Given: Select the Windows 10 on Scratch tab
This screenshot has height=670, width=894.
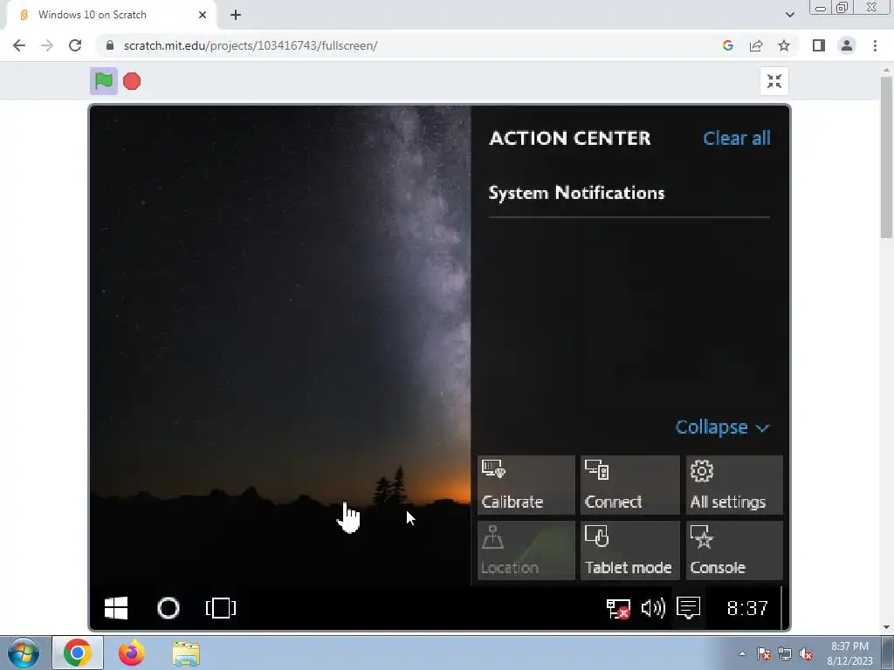Looking at the screenshot, I should click(111, 15).
